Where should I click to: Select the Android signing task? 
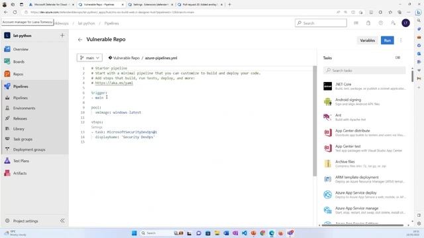pos(364,102)
